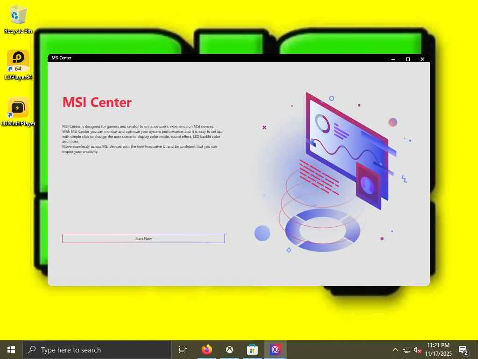Open the Xbox app in taskbar
Image resolution: width=478 pixels, height=359 pixels.
[230, 350]
